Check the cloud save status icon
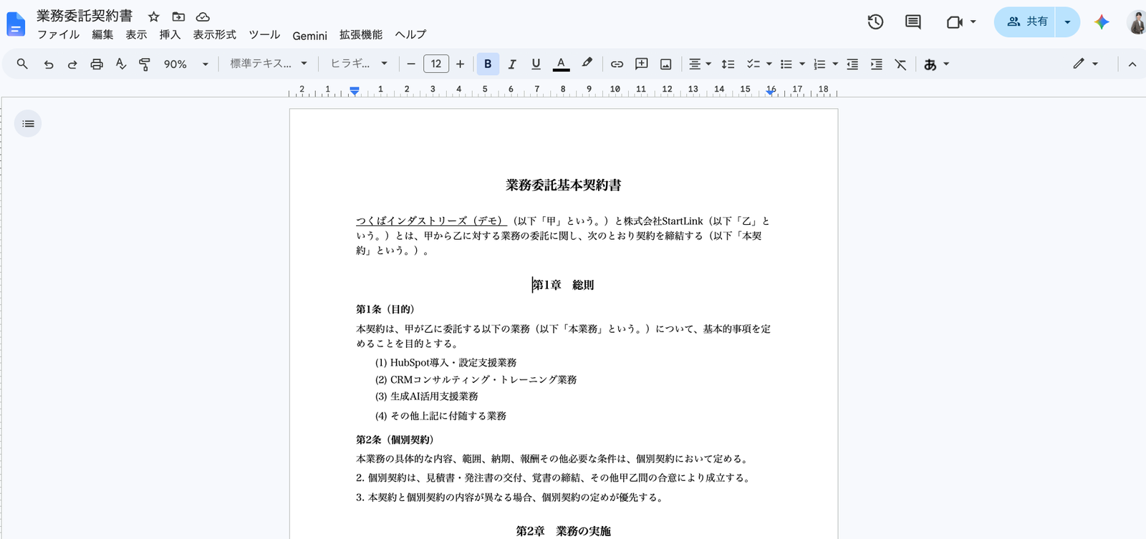The height and width of the screenshot is (539, 1146). (203, 16)
